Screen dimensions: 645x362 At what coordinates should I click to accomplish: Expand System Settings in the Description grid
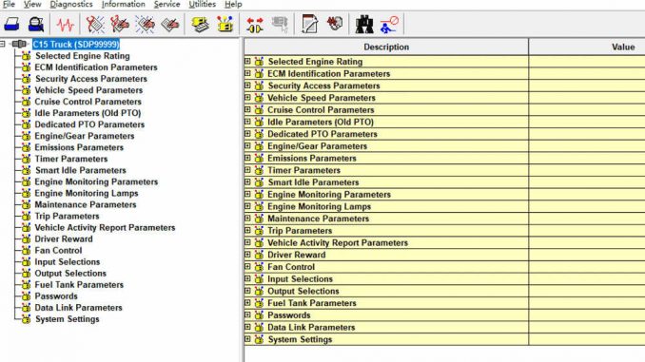tap(247, 339)
